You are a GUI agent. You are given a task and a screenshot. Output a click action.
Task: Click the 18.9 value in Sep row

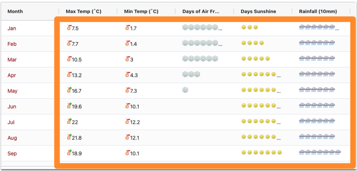click(x=77, y=154)
